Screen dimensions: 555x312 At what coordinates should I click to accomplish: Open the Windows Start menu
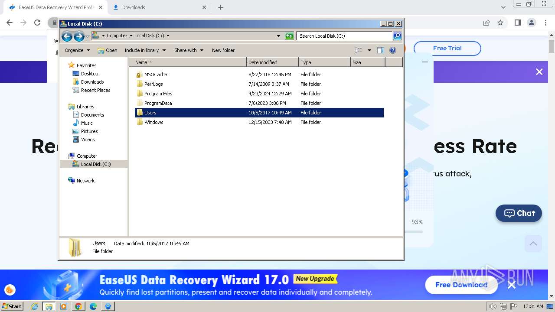point(12,306)
